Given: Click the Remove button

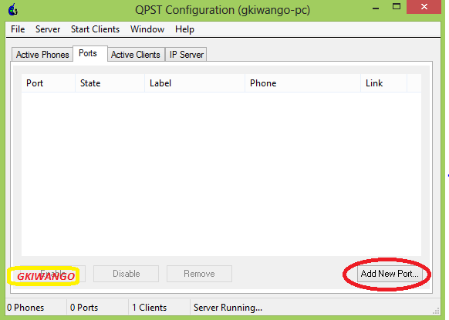Looking at the screenshot, I should click(x=199, y=274).
